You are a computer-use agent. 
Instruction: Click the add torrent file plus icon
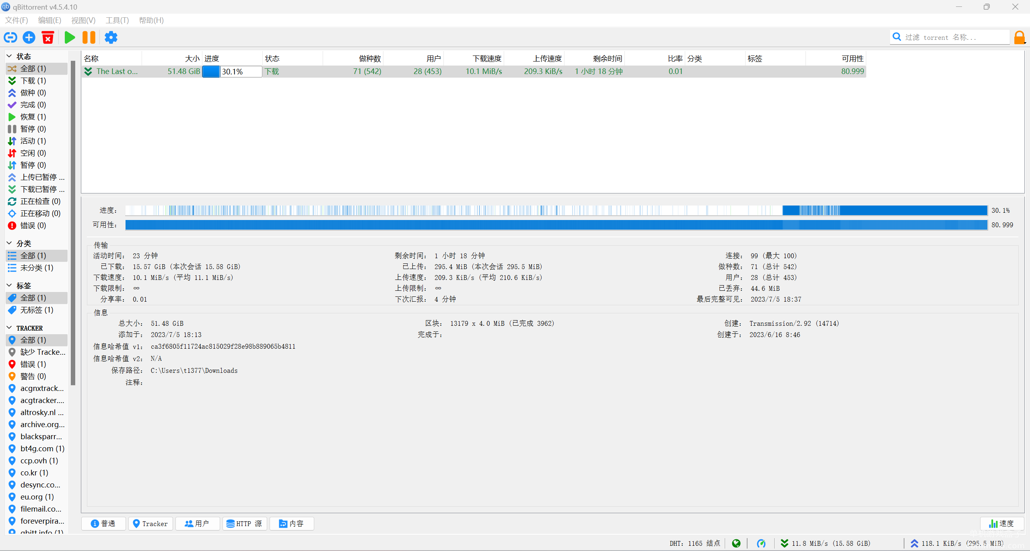coord(29,37)
